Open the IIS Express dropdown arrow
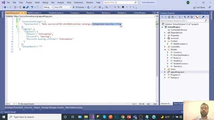 coord(86,7)
